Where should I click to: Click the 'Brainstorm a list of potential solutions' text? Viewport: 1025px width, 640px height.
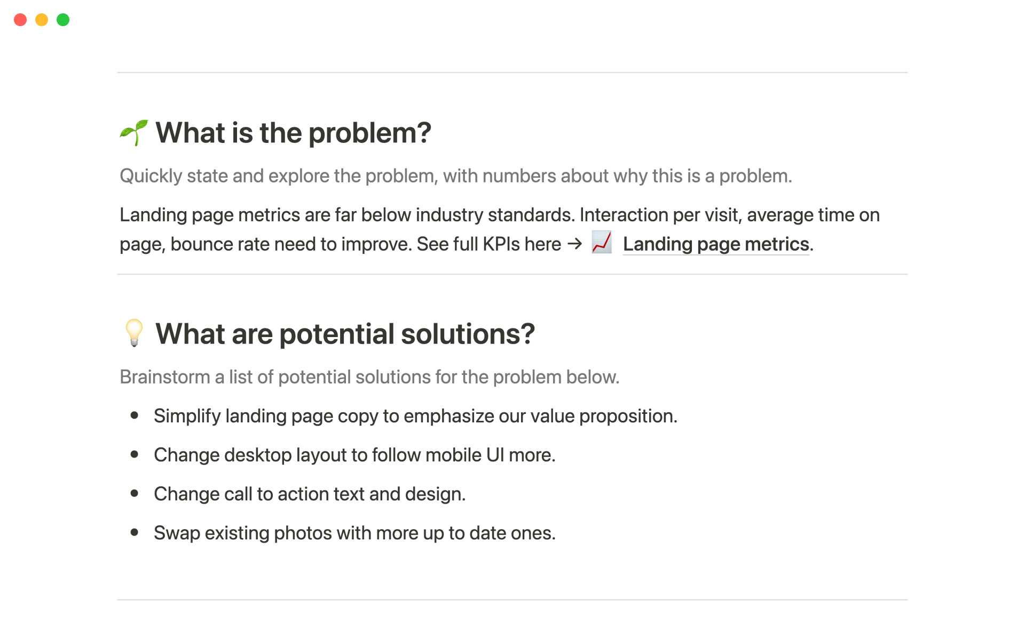[369, 377]
